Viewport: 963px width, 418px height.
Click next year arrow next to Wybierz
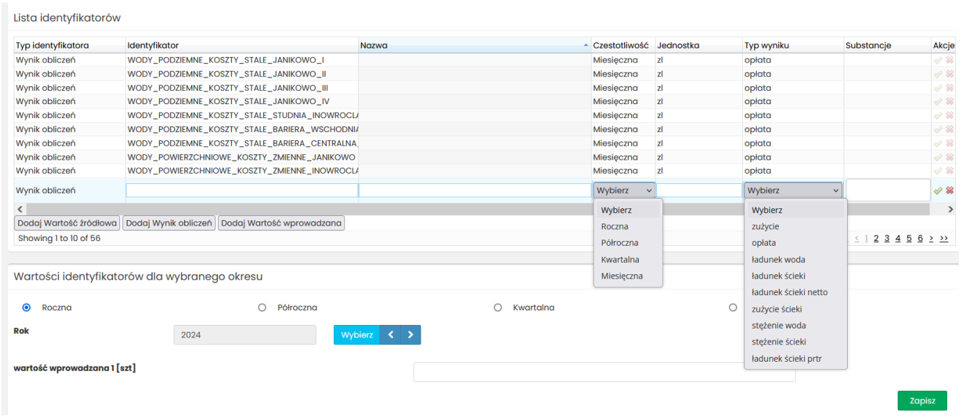[411, 335]
